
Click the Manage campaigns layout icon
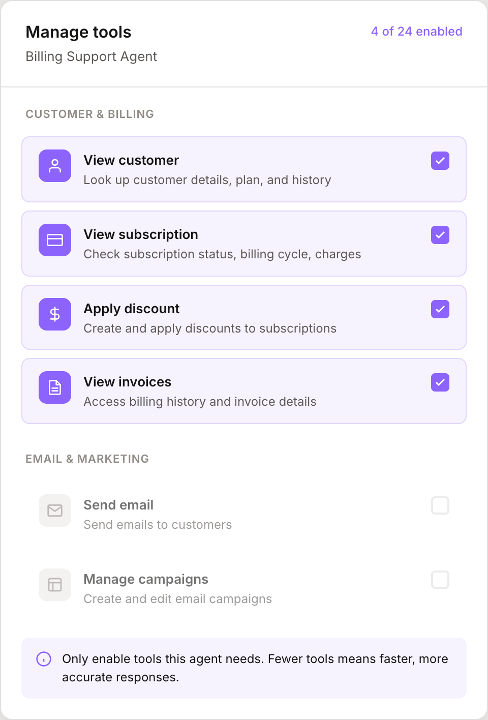(54, 585)
